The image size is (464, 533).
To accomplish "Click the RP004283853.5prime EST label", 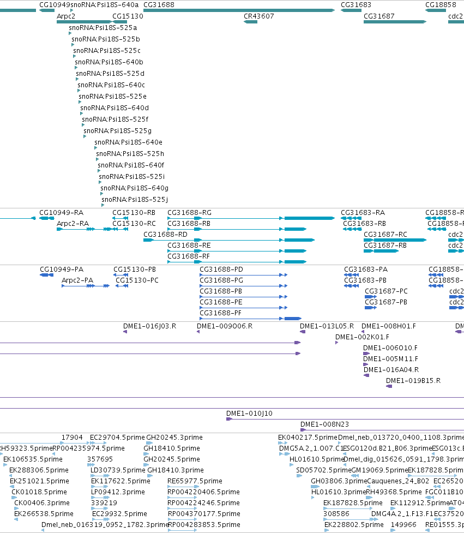I will (204, 525).
